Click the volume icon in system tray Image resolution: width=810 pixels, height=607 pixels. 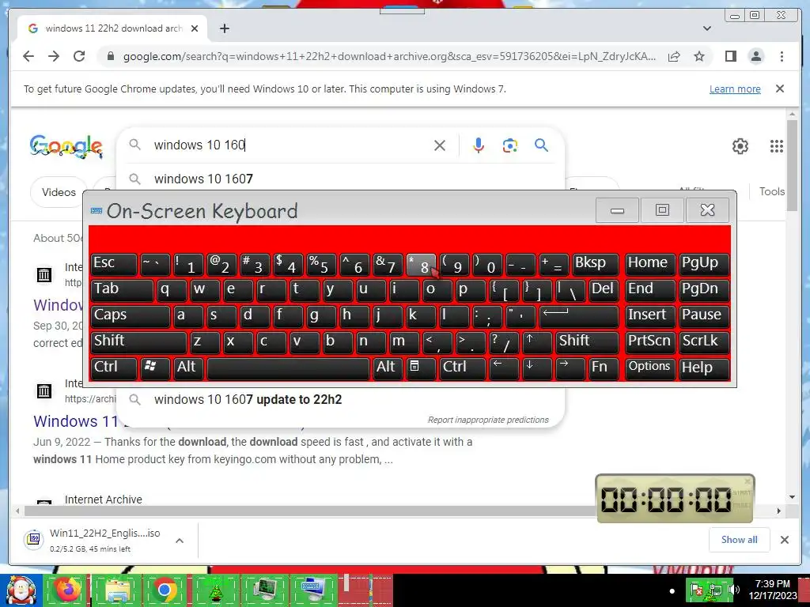tap(734, 590)
